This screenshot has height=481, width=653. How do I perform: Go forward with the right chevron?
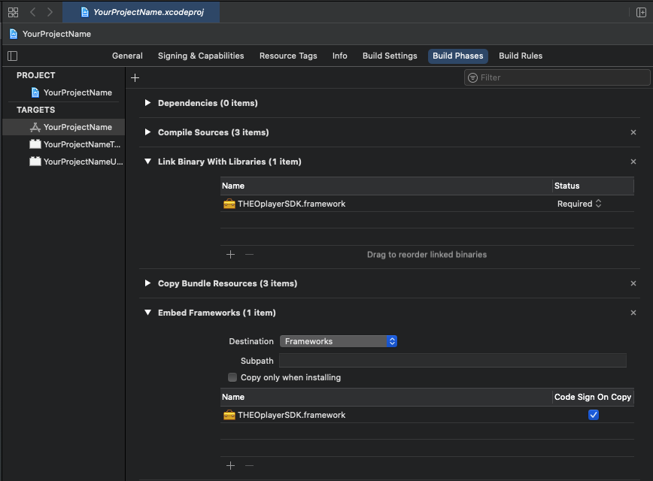50,12
